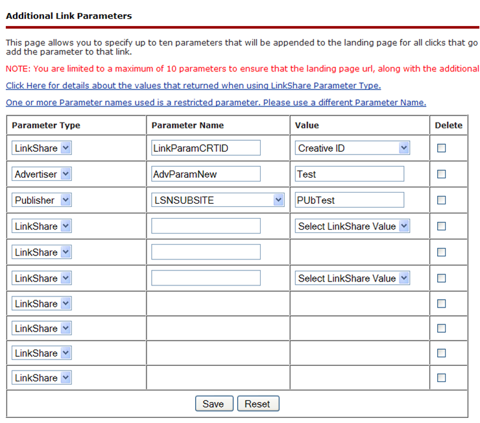Open first row LinkShare type dropdown
The image size is (480, 423).
pos(42,148)
